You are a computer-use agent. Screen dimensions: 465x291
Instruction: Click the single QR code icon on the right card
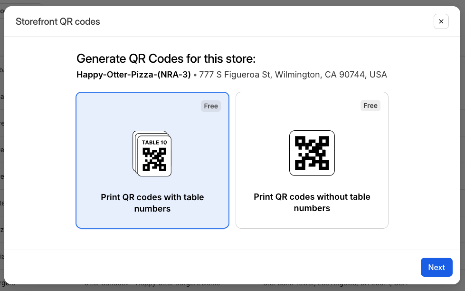(x=312, y=153)
